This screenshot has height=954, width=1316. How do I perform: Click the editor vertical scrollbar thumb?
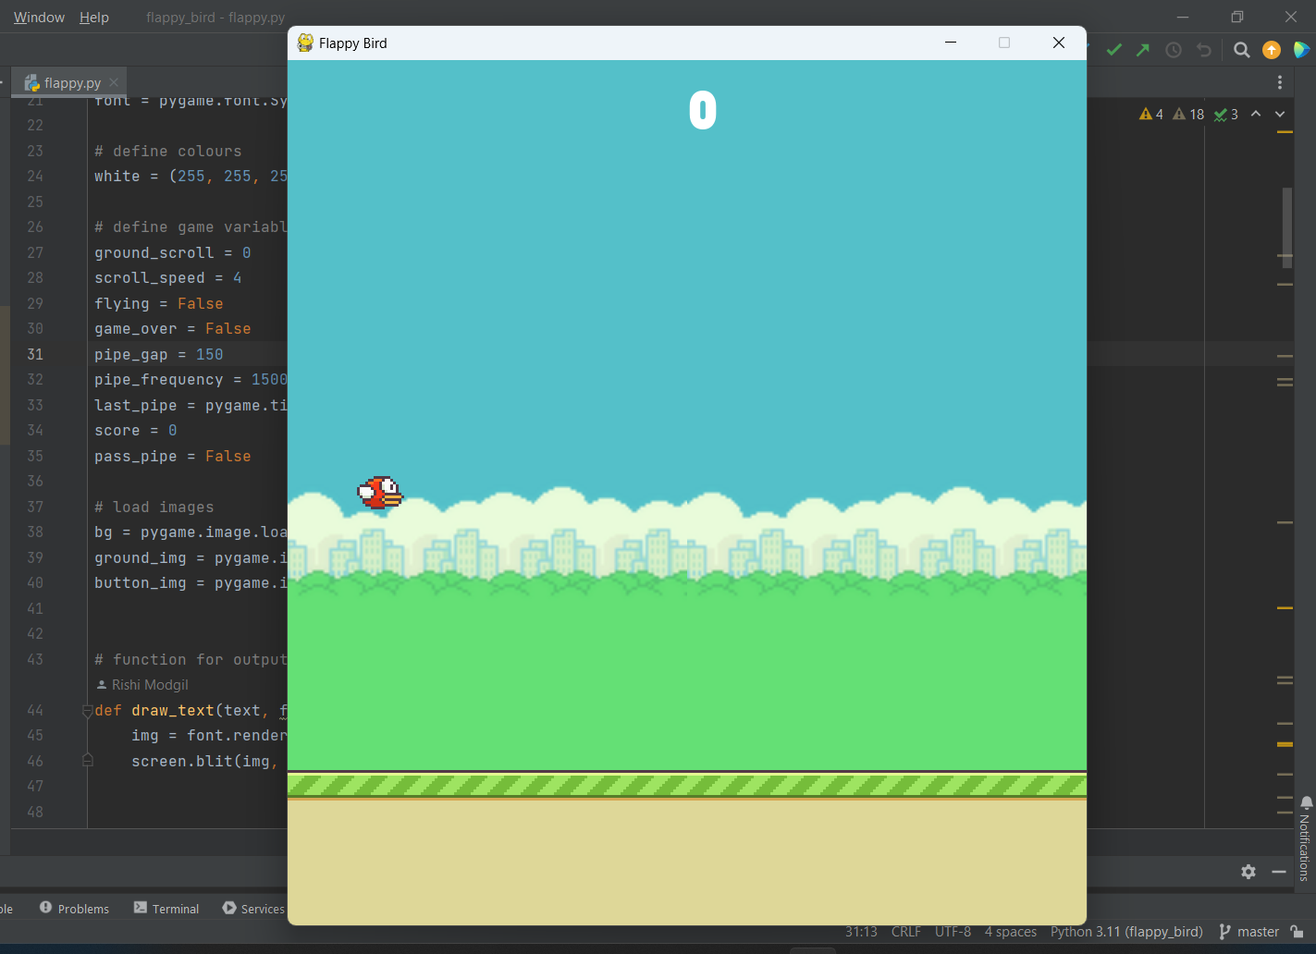pos(1287,227)
